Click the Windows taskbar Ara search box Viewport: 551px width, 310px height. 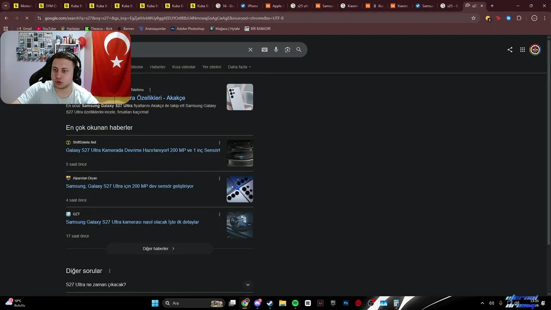(x=193, y=303)
